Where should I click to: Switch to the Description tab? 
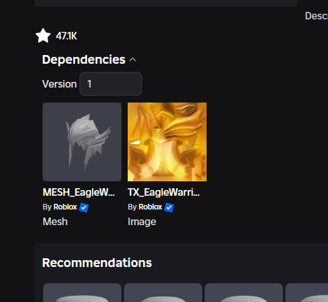click(316, 16)
